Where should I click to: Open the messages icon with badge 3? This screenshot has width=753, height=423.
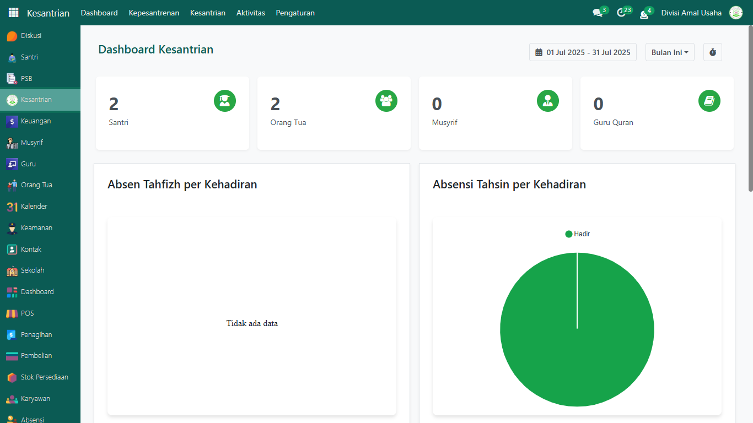(x=598, y=13)
